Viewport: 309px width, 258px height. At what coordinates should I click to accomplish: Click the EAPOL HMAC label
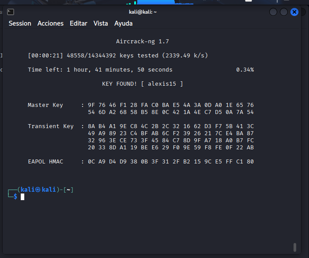coord(45,162)
